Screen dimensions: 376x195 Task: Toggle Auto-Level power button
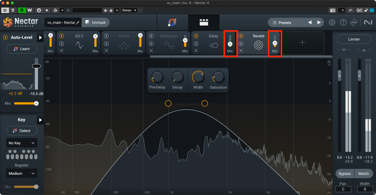coord(6,37)
